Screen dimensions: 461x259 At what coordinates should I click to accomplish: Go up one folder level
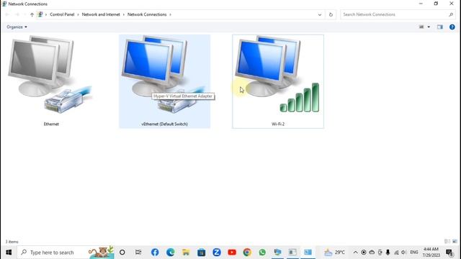pyautogui.click(x=32, y=14)
